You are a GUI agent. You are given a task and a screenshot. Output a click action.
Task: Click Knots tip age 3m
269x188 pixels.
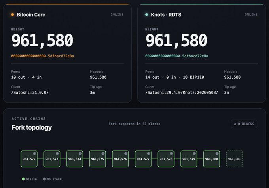[226, 92]
